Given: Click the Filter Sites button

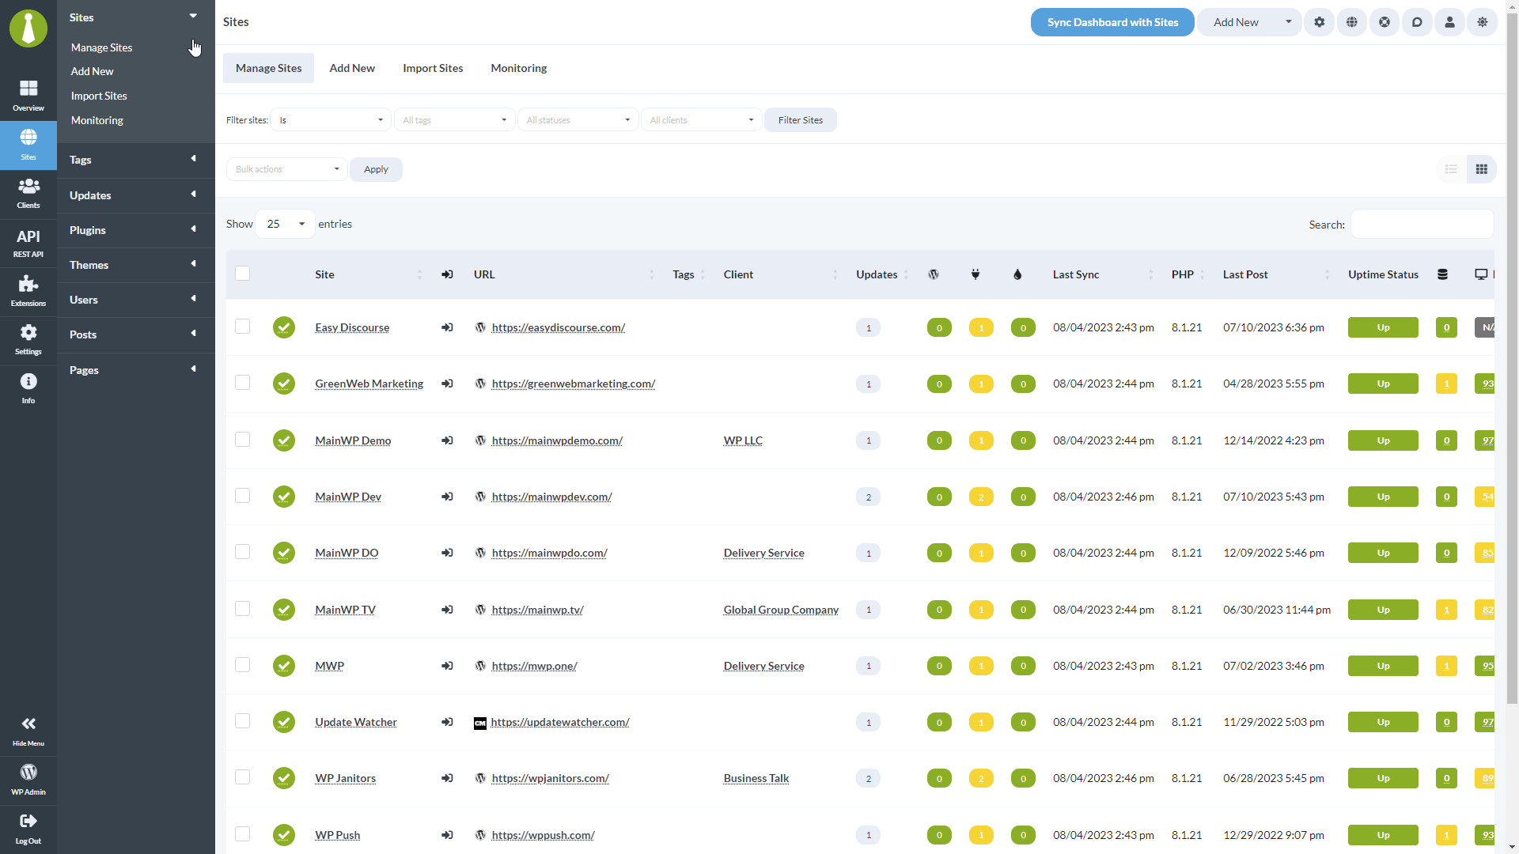Looking at the screenshot, I should click(800, 120).
